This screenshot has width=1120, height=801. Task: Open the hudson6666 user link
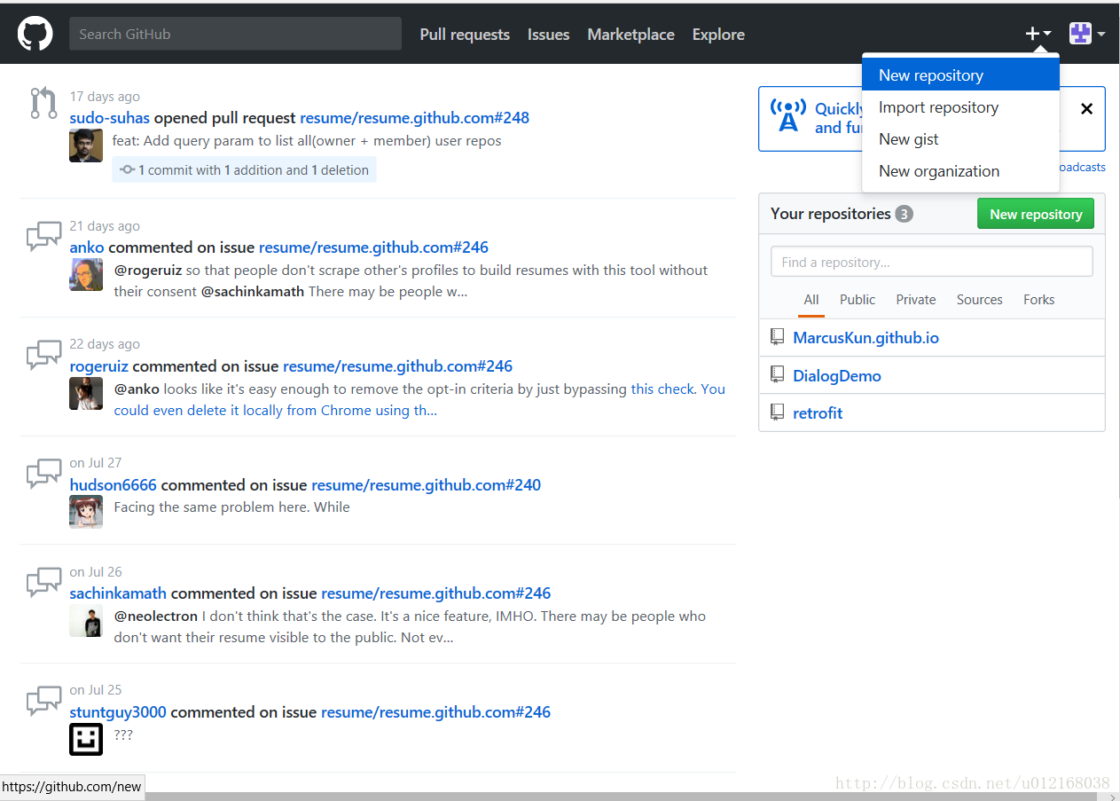click(x=113, y=485)
